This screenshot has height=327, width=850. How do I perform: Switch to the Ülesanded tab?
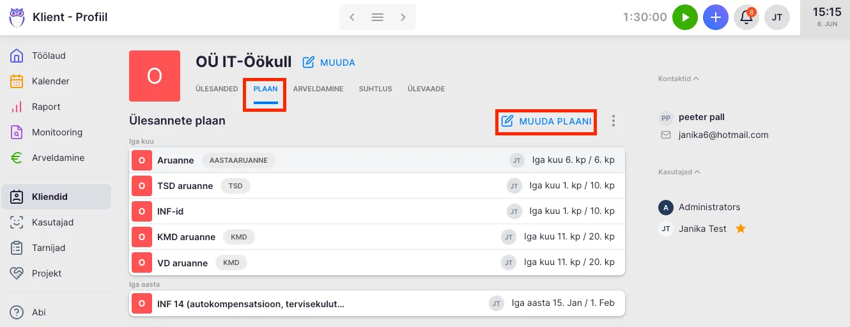(x=217, y=89)
